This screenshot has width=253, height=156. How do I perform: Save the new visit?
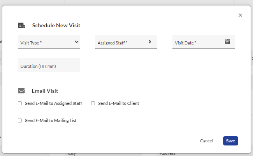pos(230,141)
